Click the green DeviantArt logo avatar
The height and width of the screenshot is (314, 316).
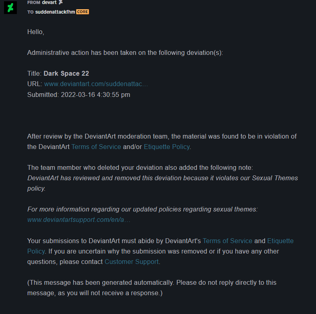pos(10,8)
